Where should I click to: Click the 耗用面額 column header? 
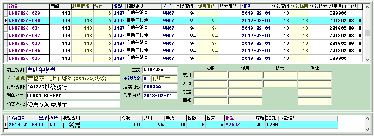(82, 6)
